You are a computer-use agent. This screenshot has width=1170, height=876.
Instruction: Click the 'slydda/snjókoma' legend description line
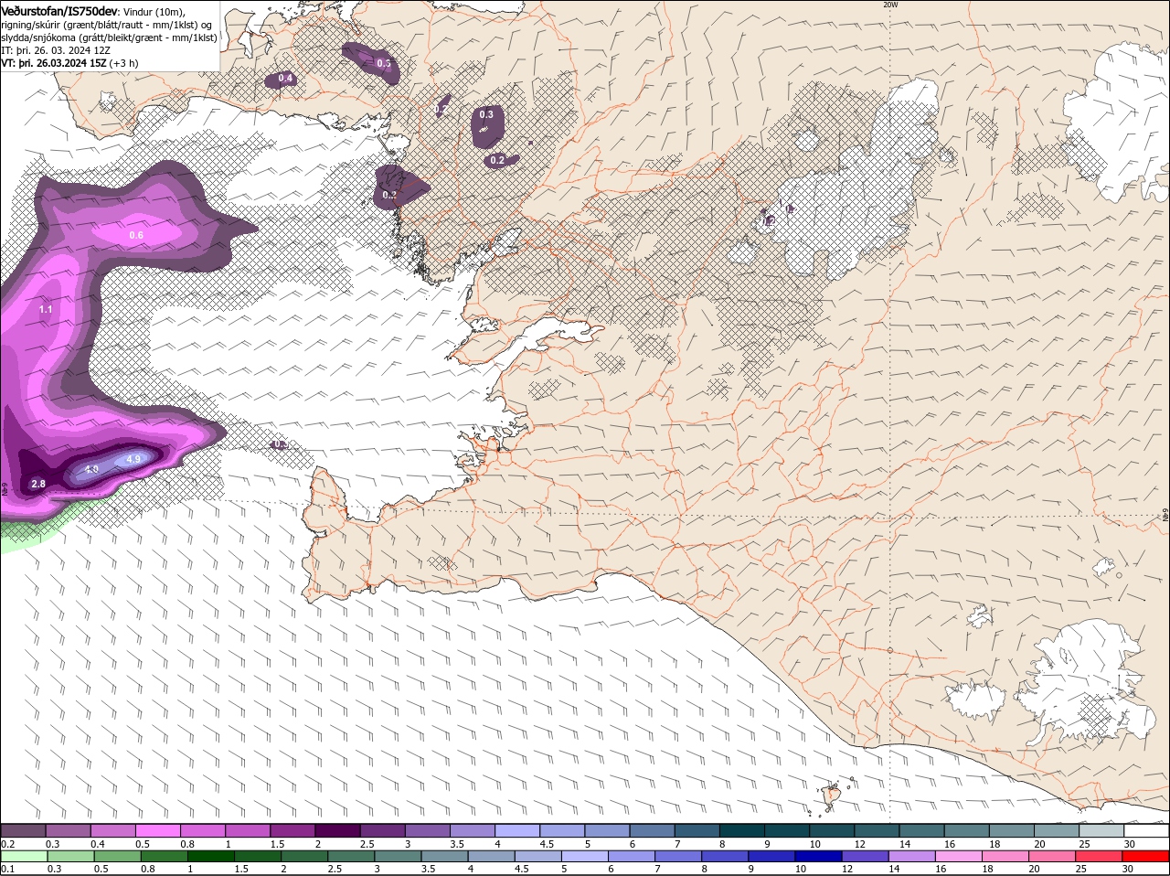(x=109, y=37)
